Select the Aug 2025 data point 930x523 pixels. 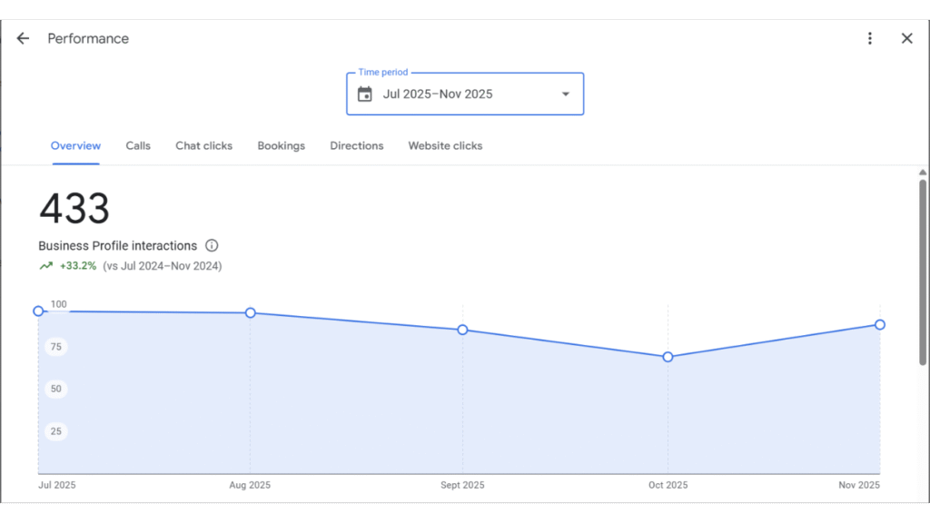[251, 313]
